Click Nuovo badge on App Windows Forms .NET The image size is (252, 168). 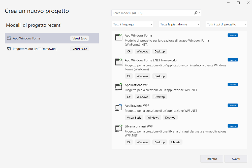[x=233, y=35]
